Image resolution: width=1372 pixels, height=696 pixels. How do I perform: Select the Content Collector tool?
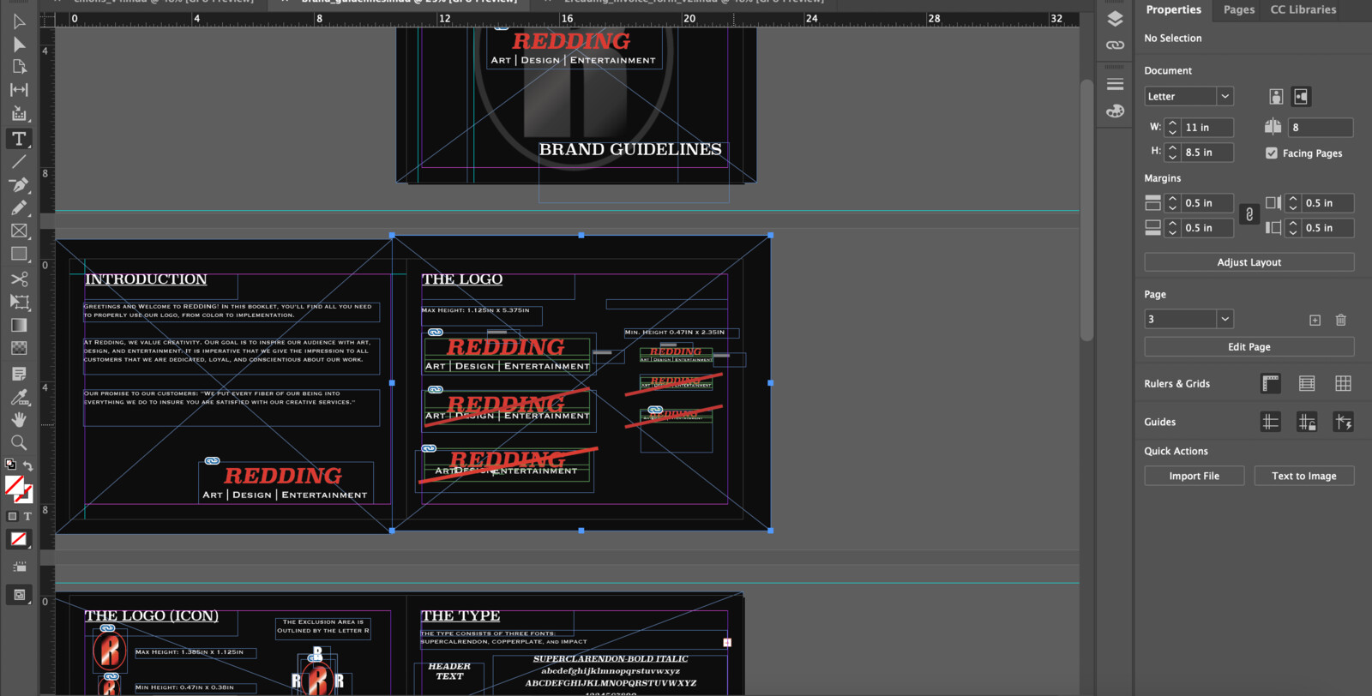pos(19,113)
